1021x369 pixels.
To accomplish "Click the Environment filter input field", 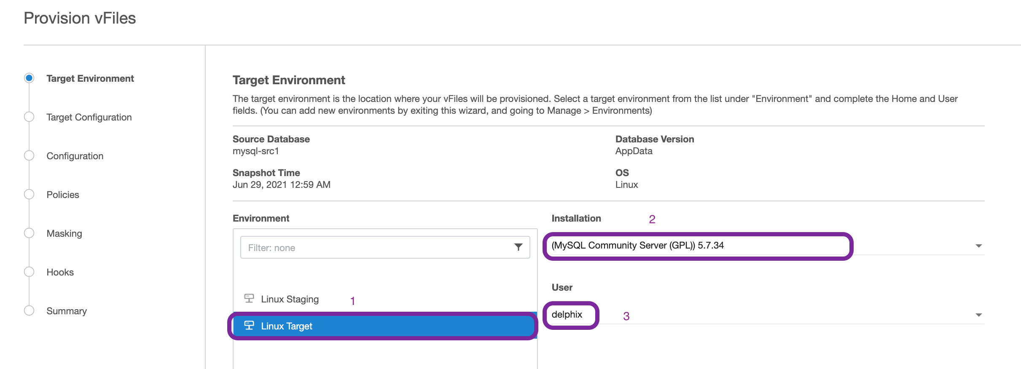I will 375,248.
